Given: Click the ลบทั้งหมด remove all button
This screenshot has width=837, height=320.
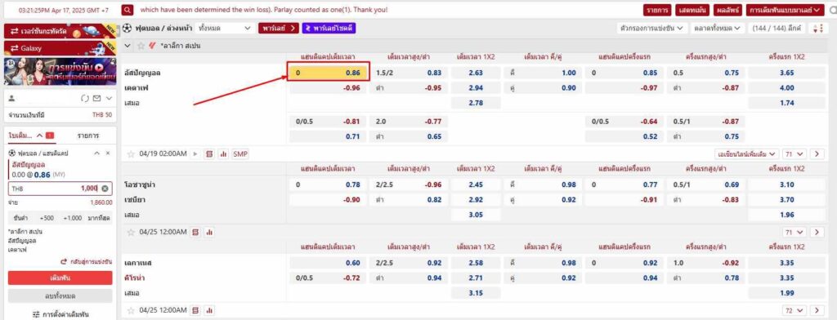Looking at the screenshot, I should (x=60, y=296).
